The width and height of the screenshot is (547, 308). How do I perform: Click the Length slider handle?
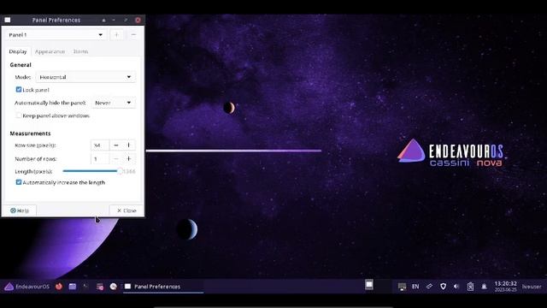[x=120, y=171]
